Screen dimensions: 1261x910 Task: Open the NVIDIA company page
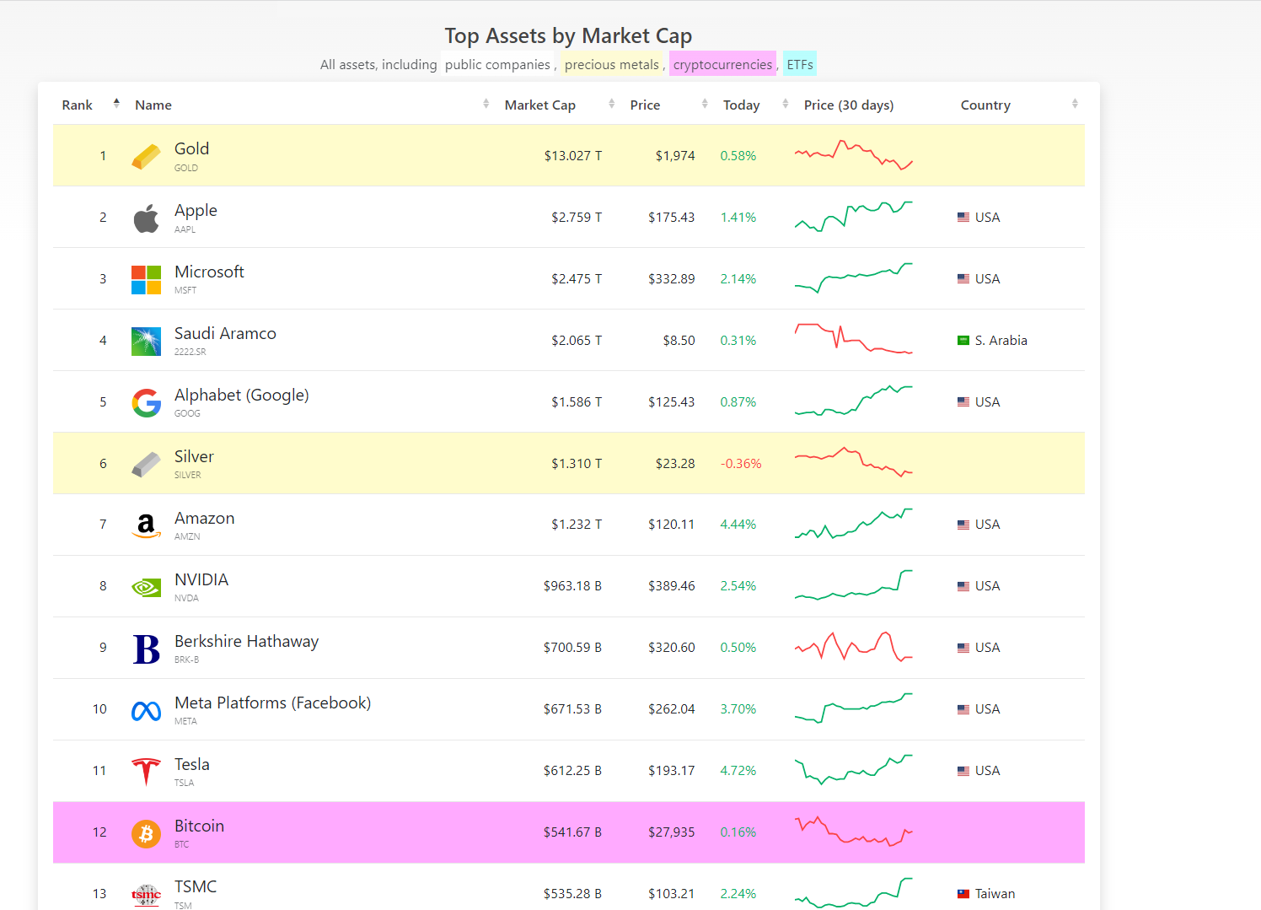(201, 579)
